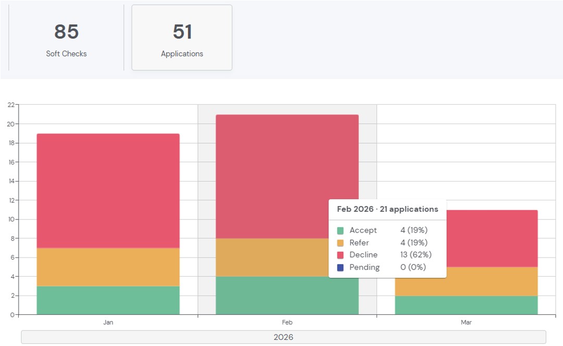Click the blue Pending swatch in the tooltip
The image size is (563, 346).
341,267
